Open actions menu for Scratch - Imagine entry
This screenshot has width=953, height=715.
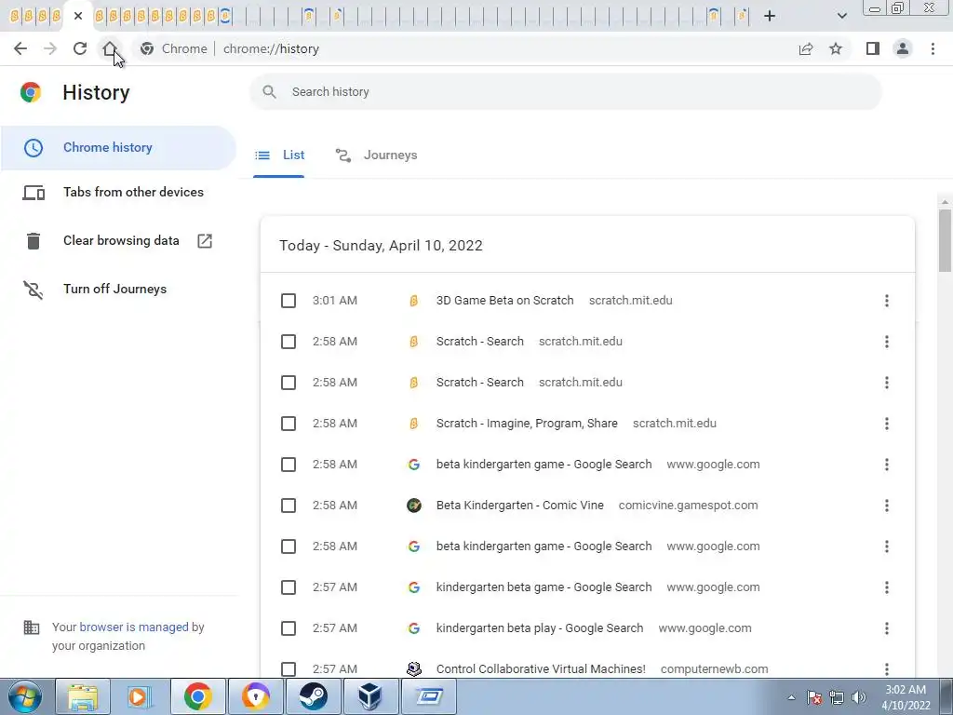[x=887, y=424]
